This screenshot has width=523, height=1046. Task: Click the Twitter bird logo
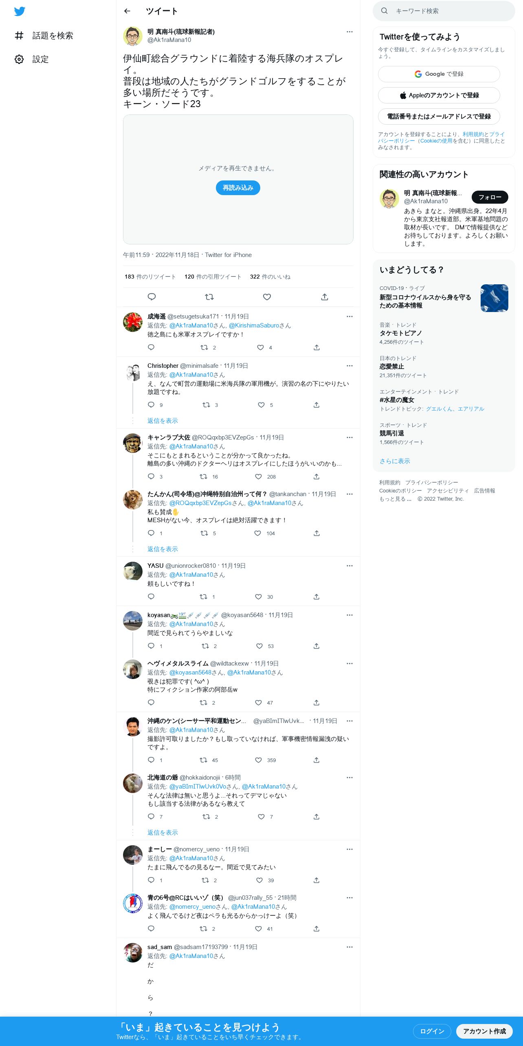coord(20,11)
